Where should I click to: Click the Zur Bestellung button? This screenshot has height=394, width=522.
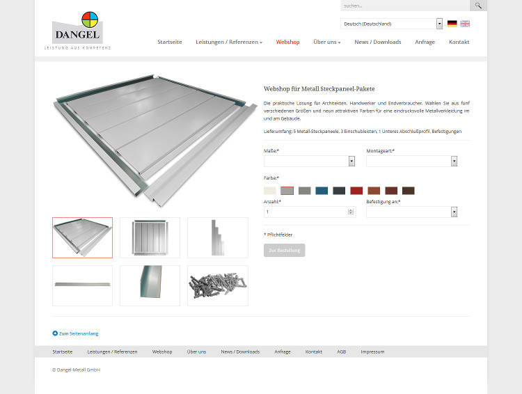(284, 250)
